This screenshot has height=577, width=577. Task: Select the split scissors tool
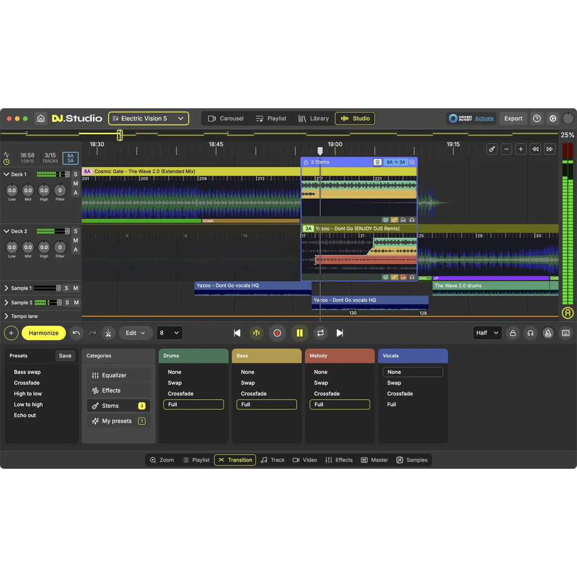click(x=109, y=333)
